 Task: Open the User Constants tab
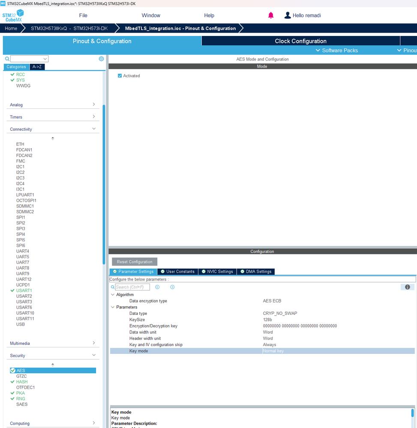[178, 271]
